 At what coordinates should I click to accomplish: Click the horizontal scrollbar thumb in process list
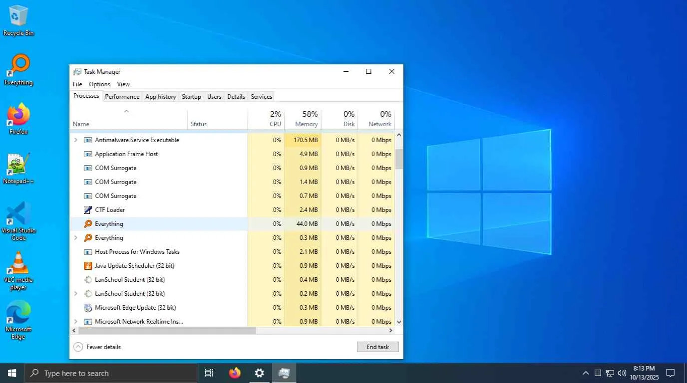167,331
